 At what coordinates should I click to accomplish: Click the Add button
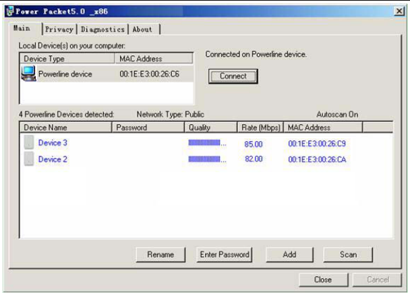click(x=289, y=255)
